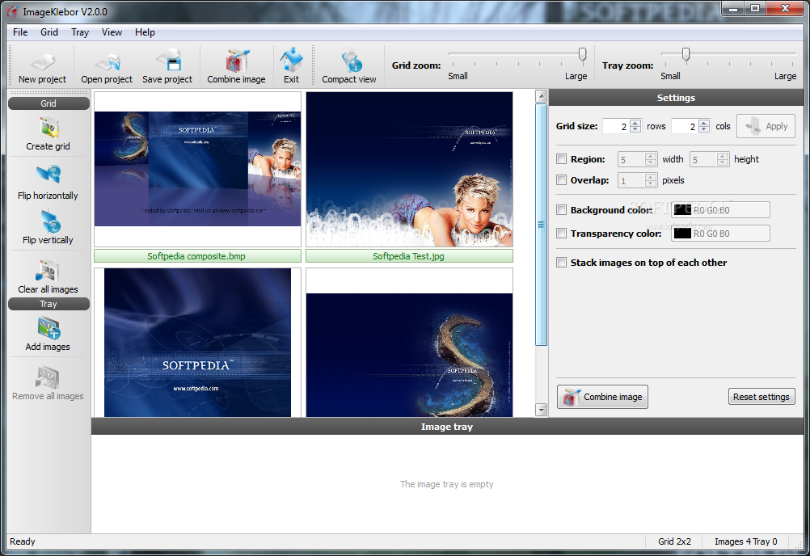This screenshot has height=556, width=810.
Task: Enable the Region checkbox
Action: pos(562,159)
